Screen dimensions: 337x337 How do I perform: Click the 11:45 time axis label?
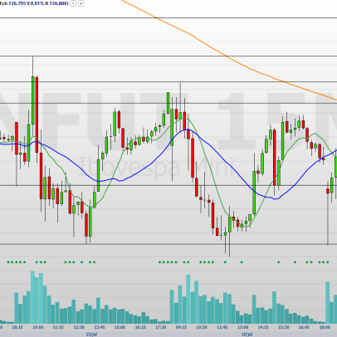pyautogui.click(x=222, y=327)
